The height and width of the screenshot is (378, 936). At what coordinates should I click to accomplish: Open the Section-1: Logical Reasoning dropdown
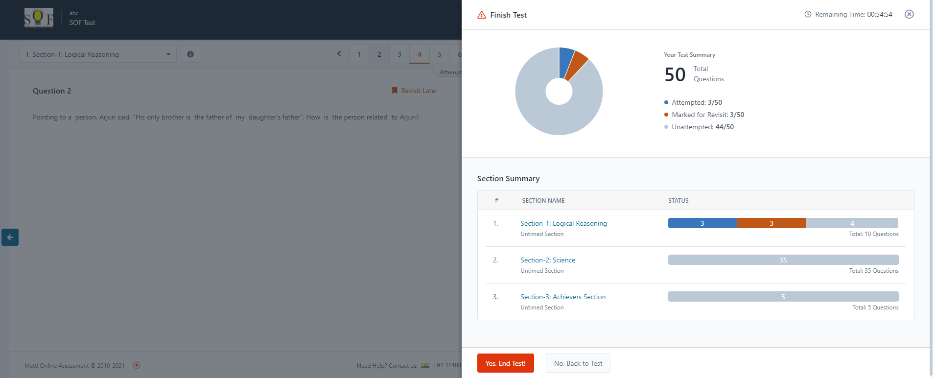tap(97, 54)
